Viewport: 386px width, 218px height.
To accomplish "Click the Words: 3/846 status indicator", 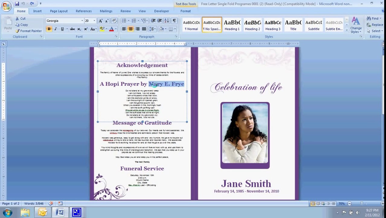I will pyautogui.click(x=34, y=203).
